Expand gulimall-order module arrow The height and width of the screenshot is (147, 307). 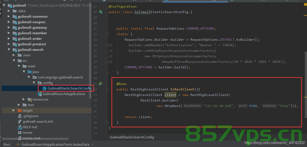pos(9,39)
